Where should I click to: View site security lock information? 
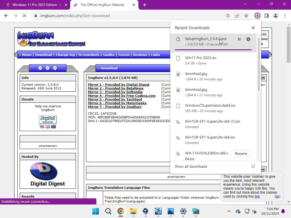click(36, 16)
